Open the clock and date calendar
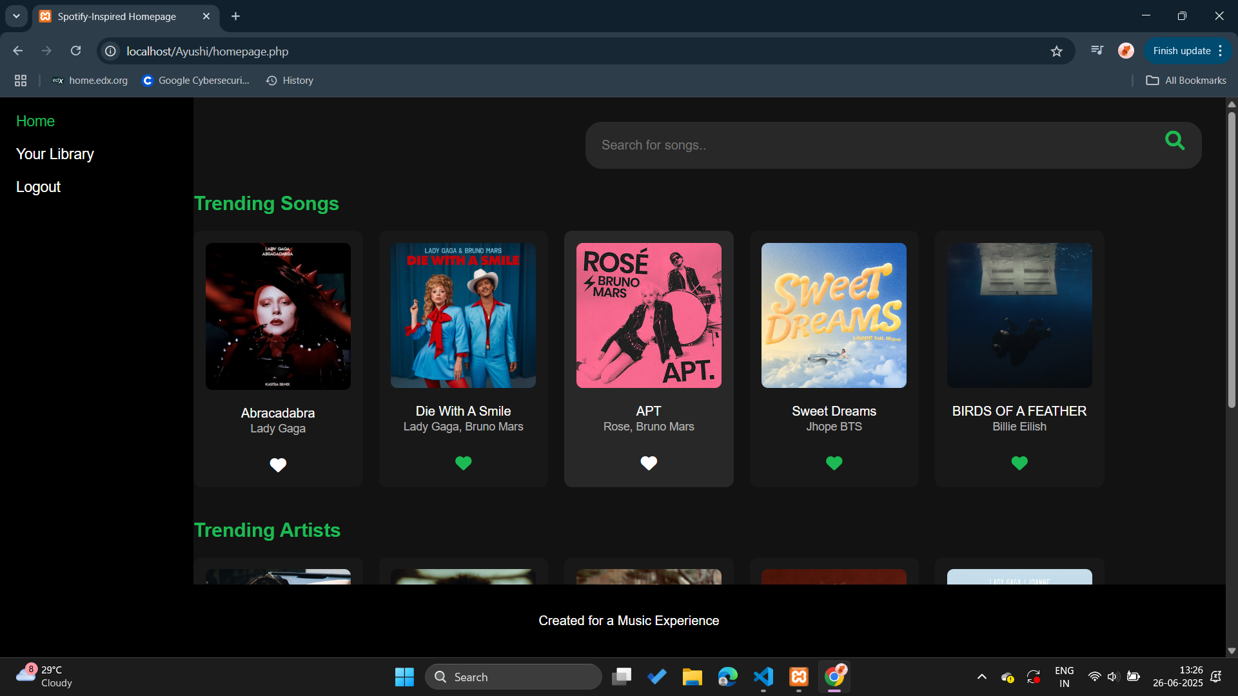The height and width of the screenshot is (696, 1238). (1177, 677)
